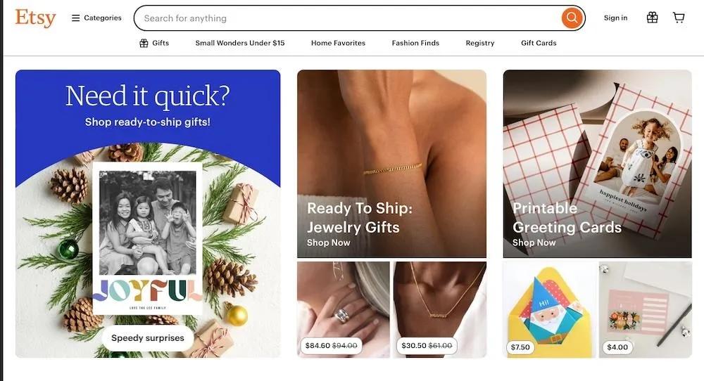Open the $4.00 pink card listing
The image size is (704, 381).
click(x=645, y=309)
